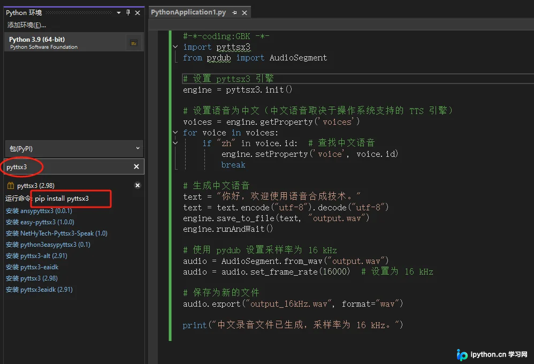This screenshot has width=534, height=364.
Task: Install NetHyTech-Pyttsx3-Speak (1.0)
Action: pyautogui.click(x=57, y=233)
